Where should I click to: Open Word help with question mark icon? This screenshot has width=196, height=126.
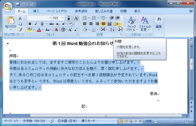pos(191,11)
